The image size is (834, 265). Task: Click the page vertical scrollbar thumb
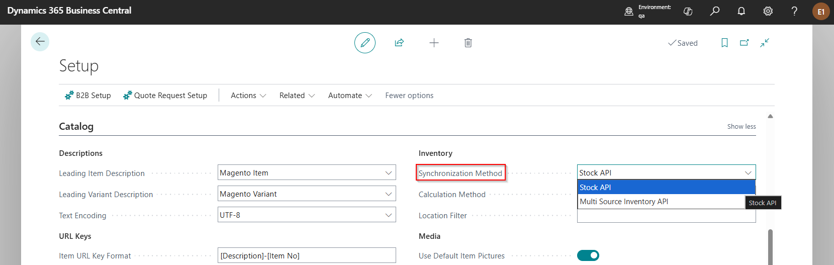point(770,246)
